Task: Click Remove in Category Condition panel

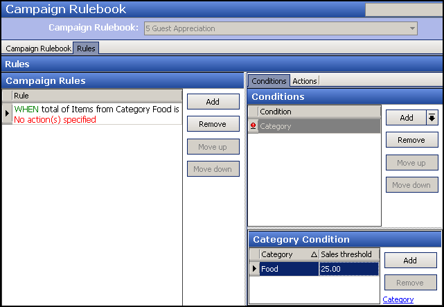Action: pos(410,283)
